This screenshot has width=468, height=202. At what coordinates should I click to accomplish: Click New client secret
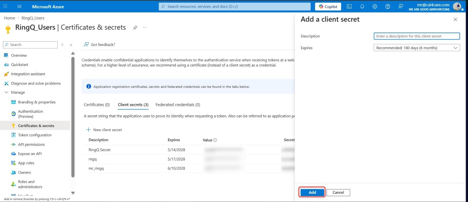pos(104,130)
